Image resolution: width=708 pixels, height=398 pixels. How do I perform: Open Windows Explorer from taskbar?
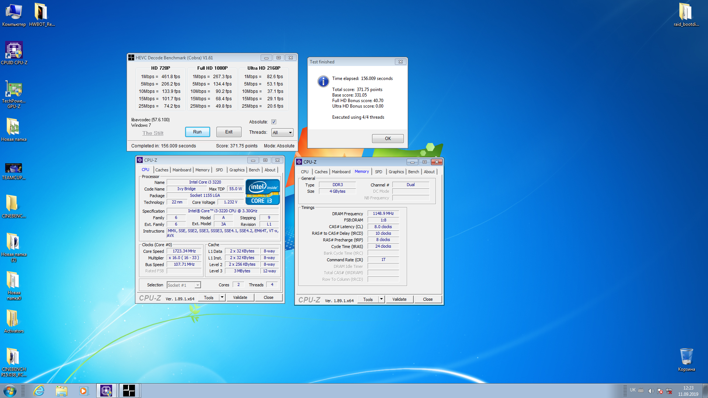[62, 391]
